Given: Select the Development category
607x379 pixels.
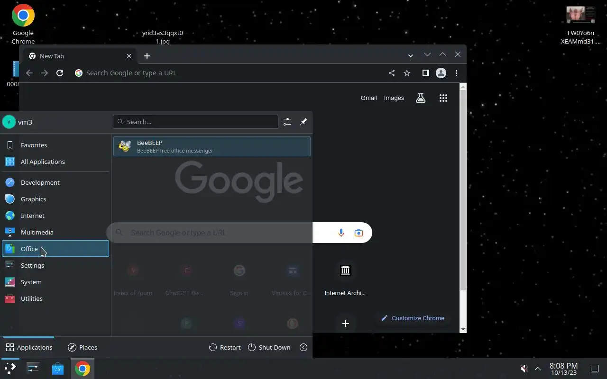Looking at the screenshot, I should click(x=55, y=182).
